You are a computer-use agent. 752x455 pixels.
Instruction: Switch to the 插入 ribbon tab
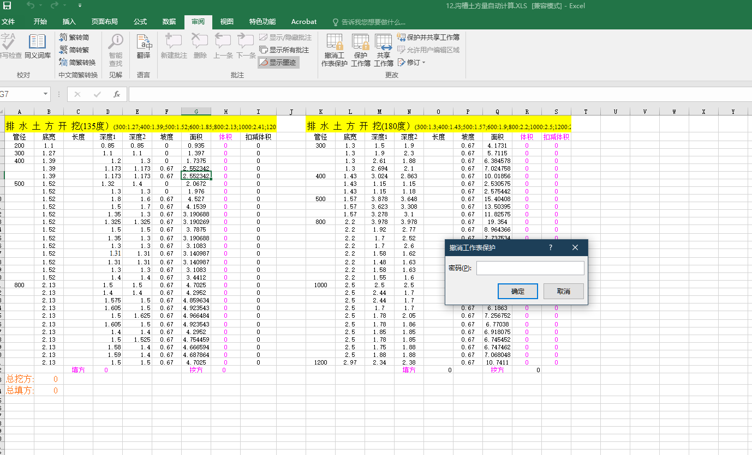coord(69,22)
